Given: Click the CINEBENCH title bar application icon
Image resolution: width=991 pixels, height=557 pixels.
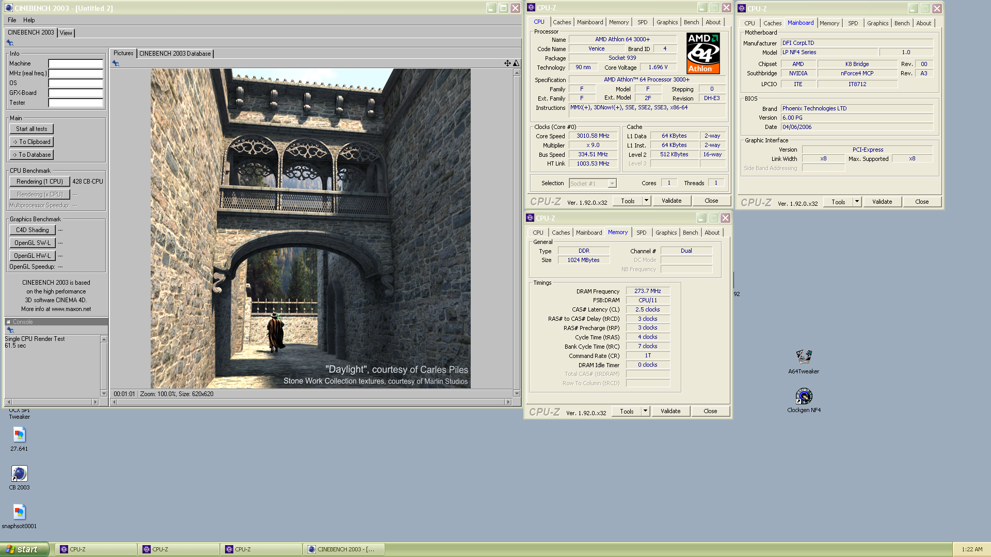Looking at the screenshot, I should coord(9,8).
